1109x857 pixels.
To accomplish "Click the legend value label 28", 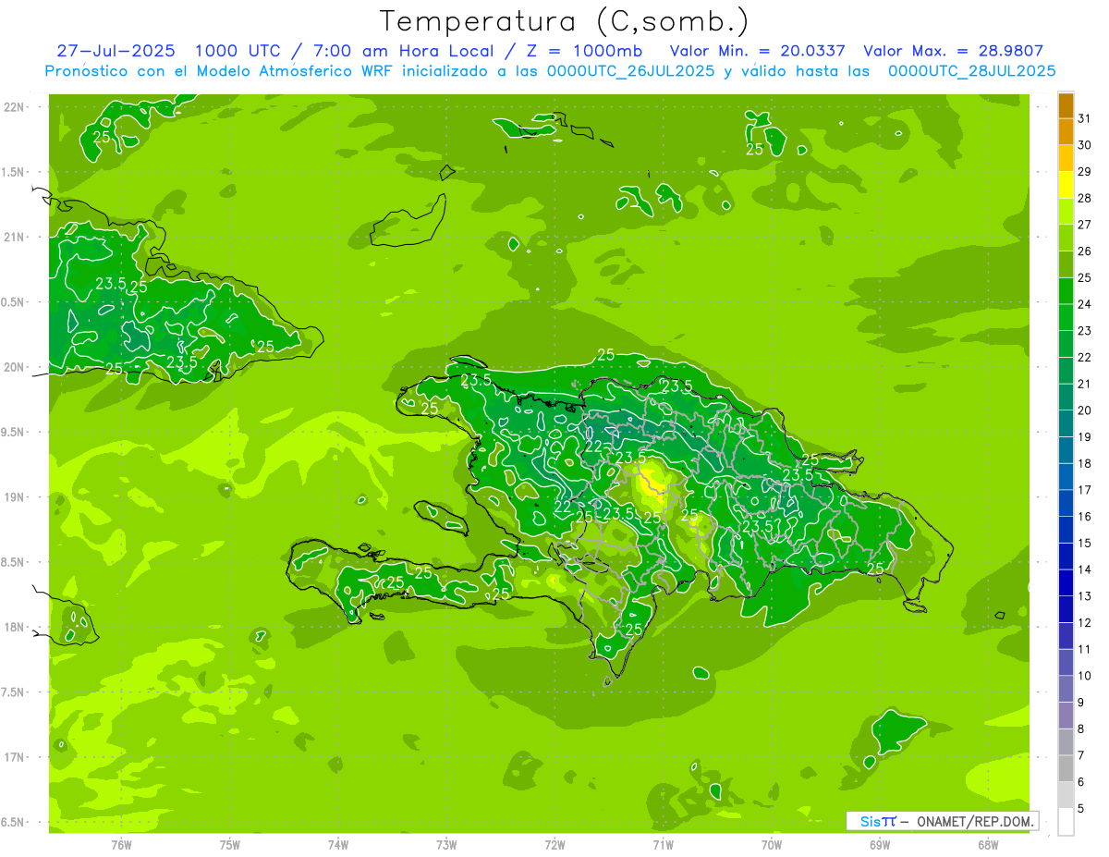I will pos(1084,198).
